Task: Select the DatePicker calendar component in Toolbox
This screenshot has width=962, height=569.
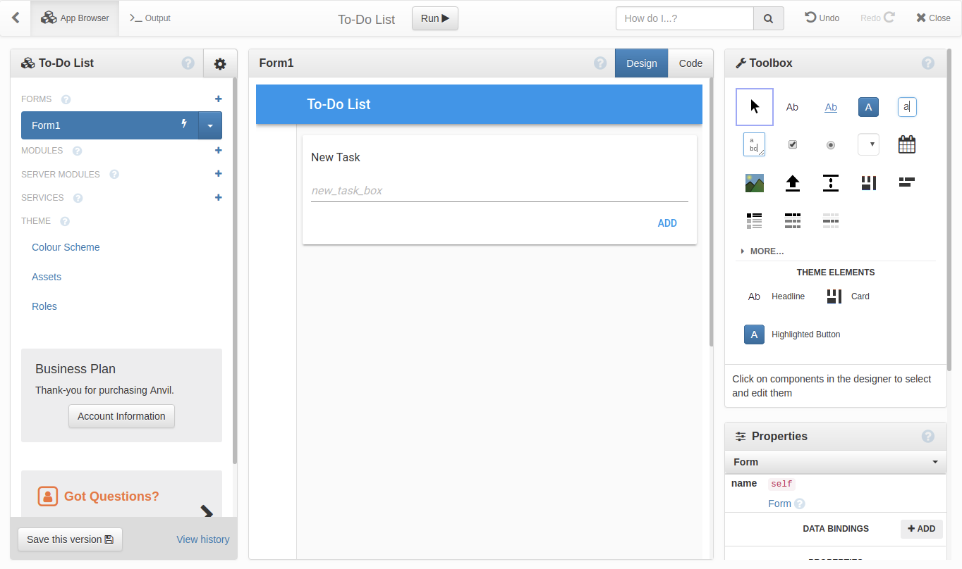Action: pyautogui.click(x=906, y=144)
